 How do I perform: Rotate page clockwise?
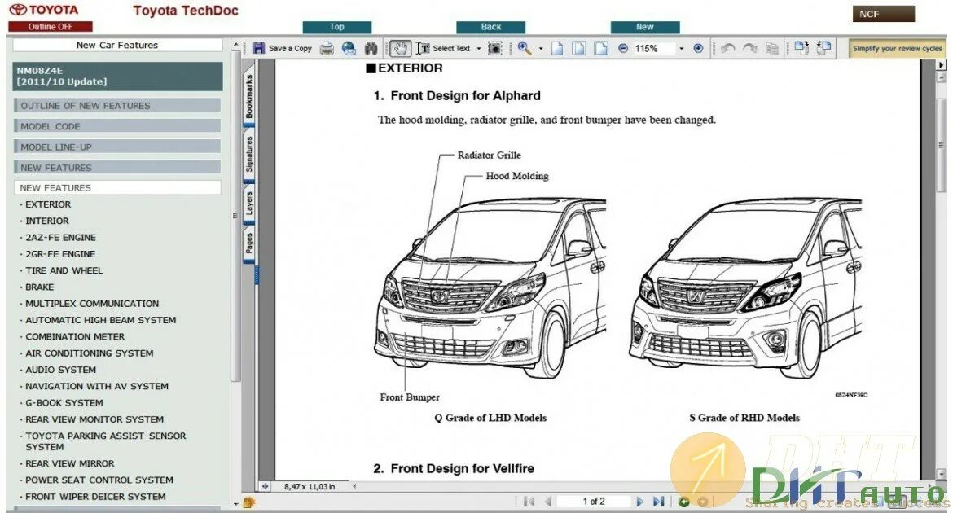pyautogui.click(x=750, y=48)
